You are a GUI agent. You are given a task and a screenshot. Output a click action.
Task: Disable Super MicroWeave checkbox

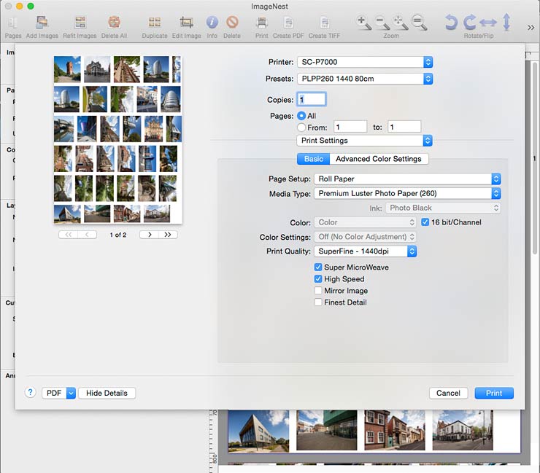[318, 267]
